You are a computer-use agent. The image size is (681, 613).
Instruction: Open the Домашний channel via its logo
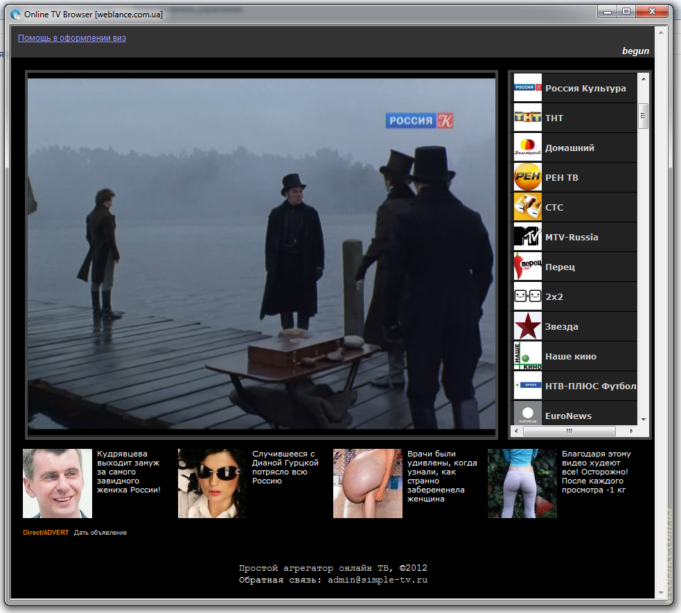pos(527,148)
